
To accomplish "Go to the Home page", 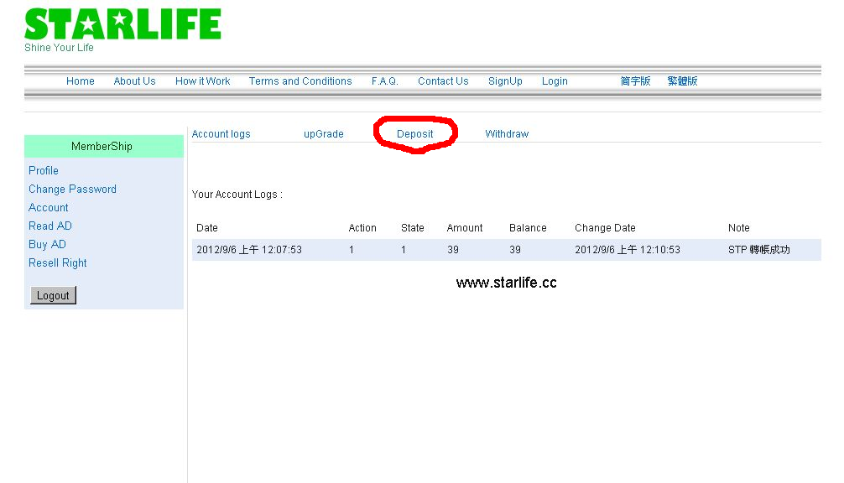I will (81, 81).
